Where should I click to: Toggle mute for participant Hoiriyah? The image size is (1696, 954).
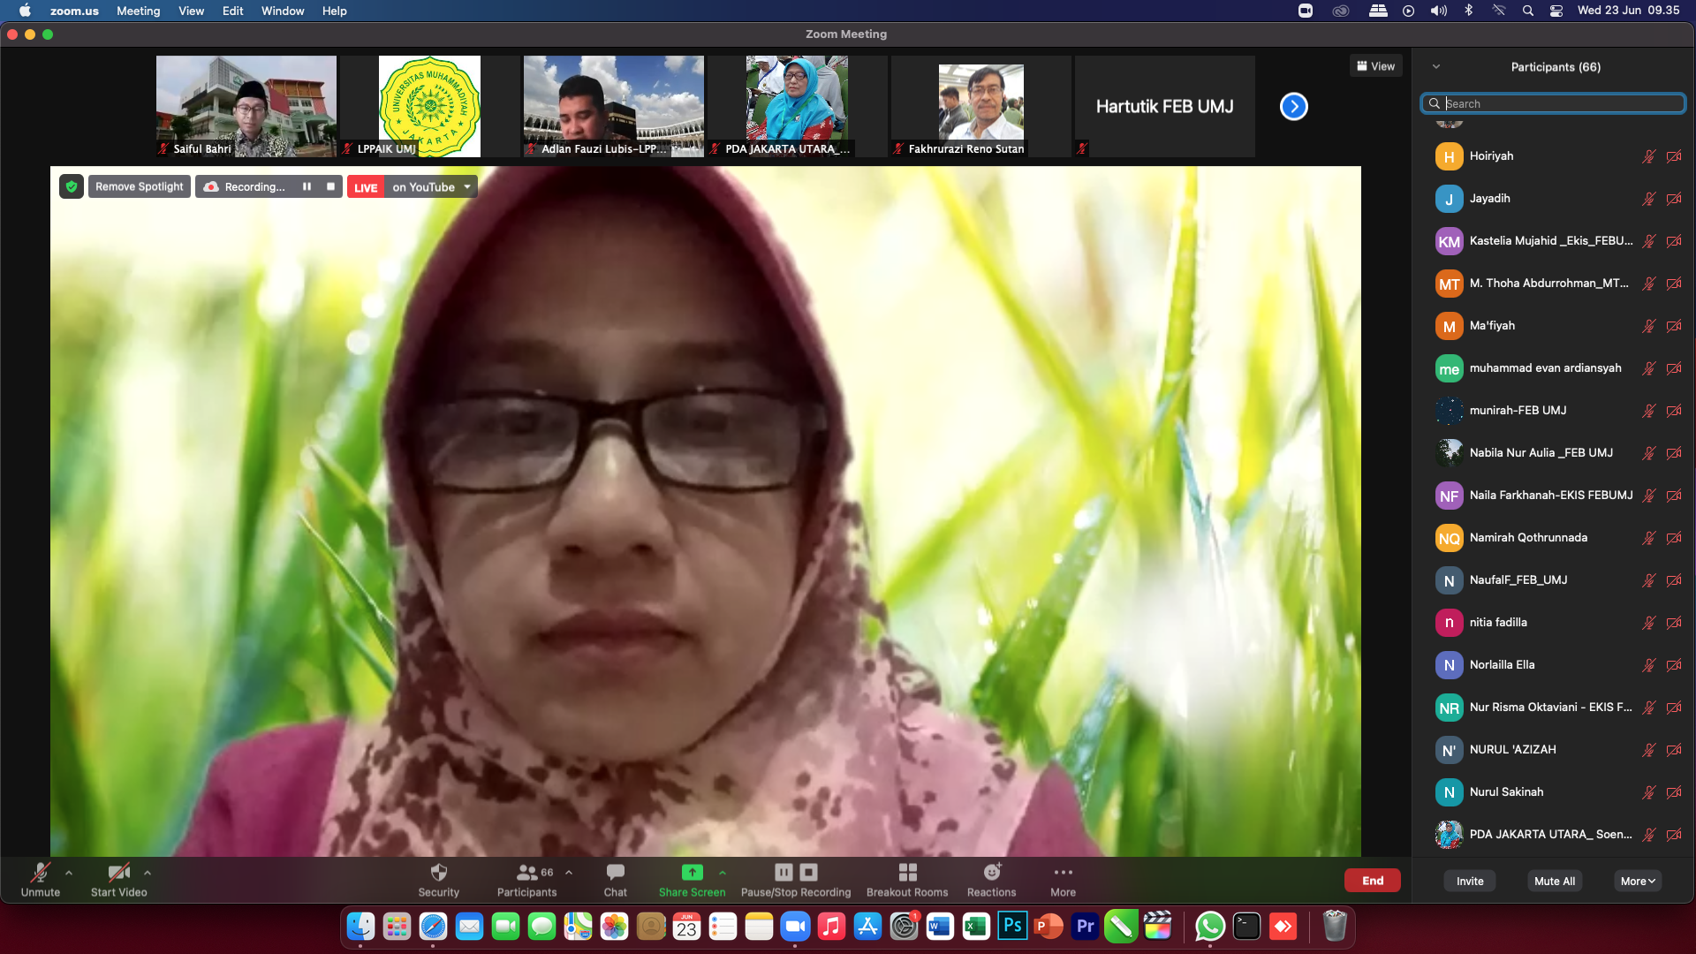click(1648, 156)
